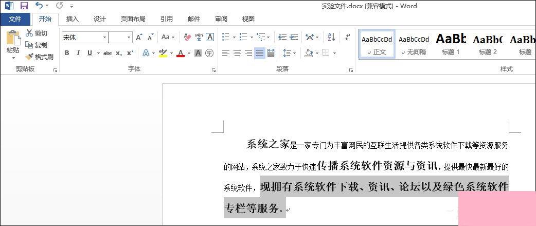Open the Paste options dropdown arrow
The image size is (536, 226).
[13, 58]
